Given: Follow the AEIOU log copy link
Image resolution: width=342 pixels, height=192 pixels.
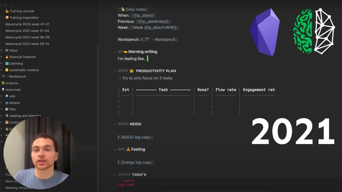Looking at the screenshot, I should [136, 137].
